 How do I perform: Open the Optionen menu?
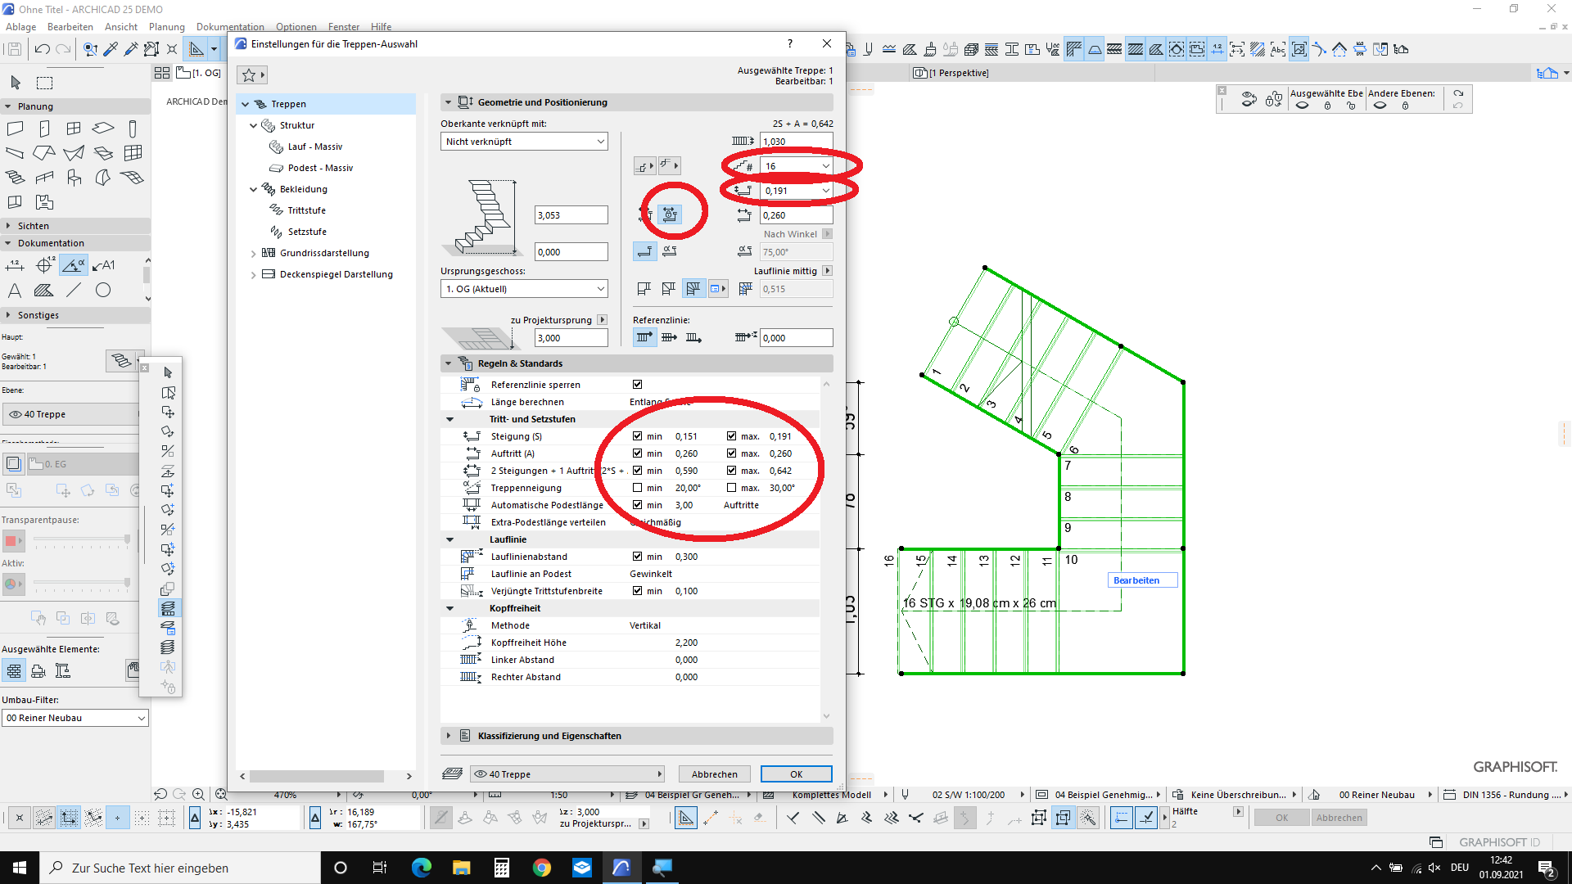coord(296,27)
